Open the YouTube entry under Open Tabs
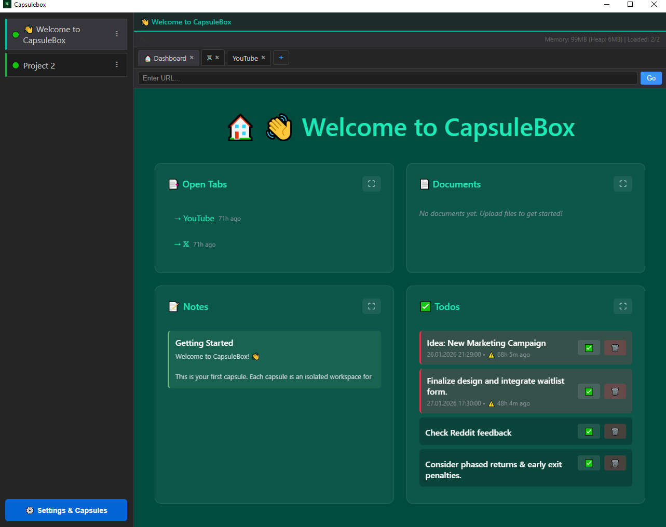This screenshot has height=527, width=666. [x=198, y=218]
